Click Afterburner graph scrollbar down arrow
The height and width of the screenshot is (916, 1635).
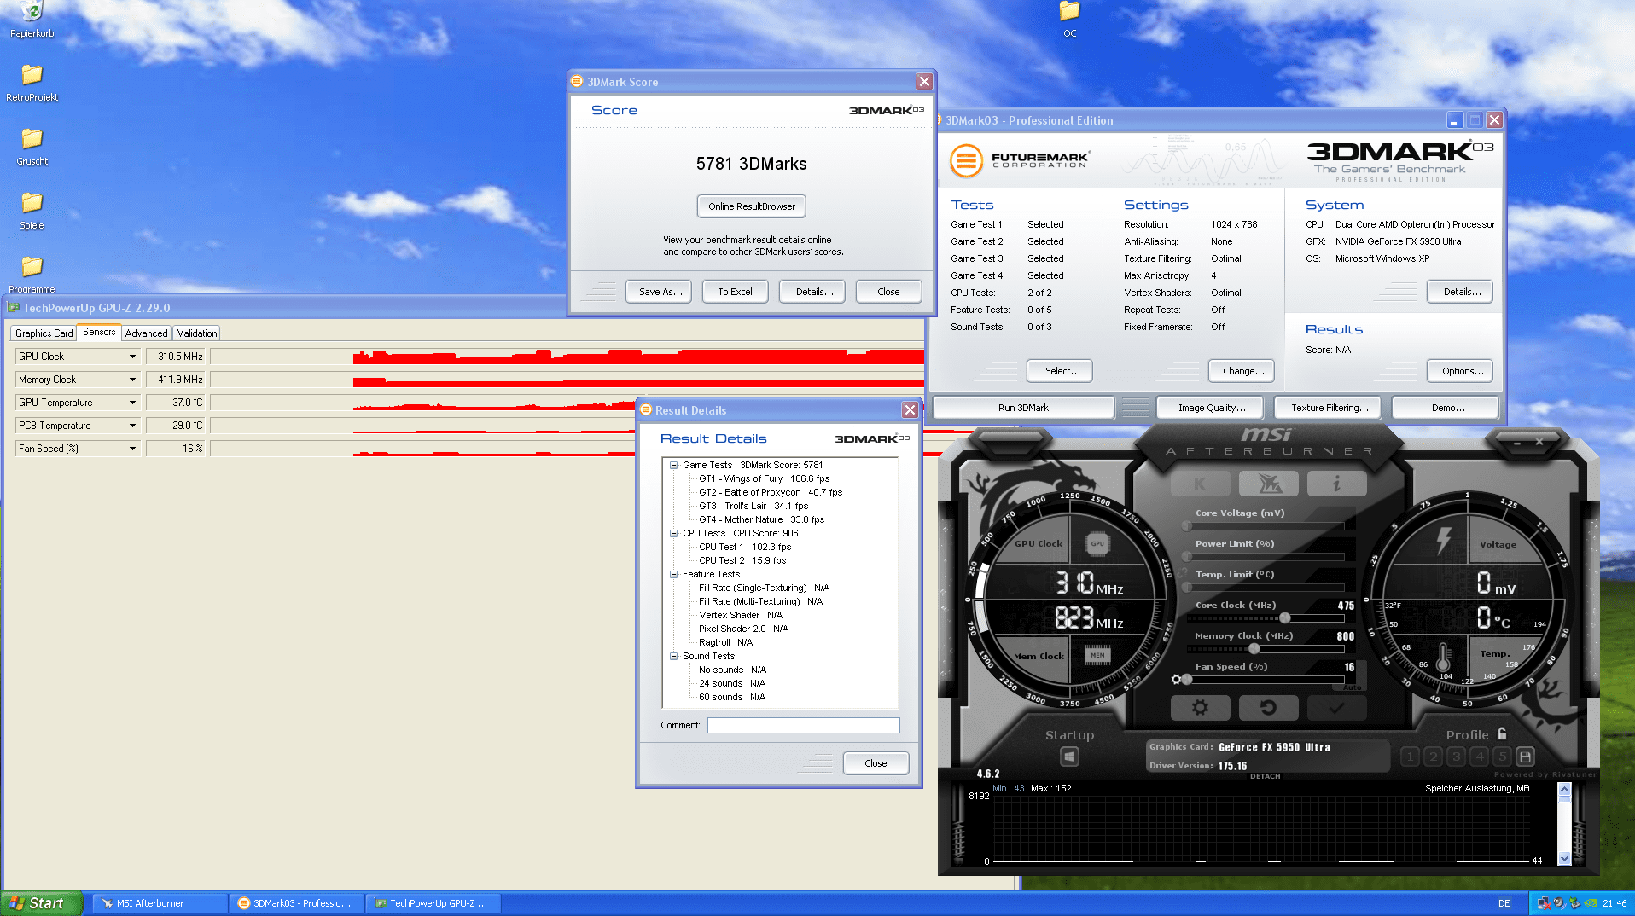(1564, 859)
